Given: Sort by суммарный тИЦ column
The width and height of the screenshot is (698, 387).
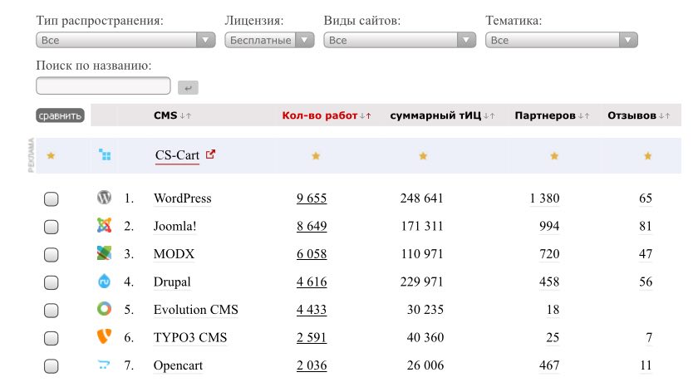Looking at the screenshot, I should click(x=442, y=115).
